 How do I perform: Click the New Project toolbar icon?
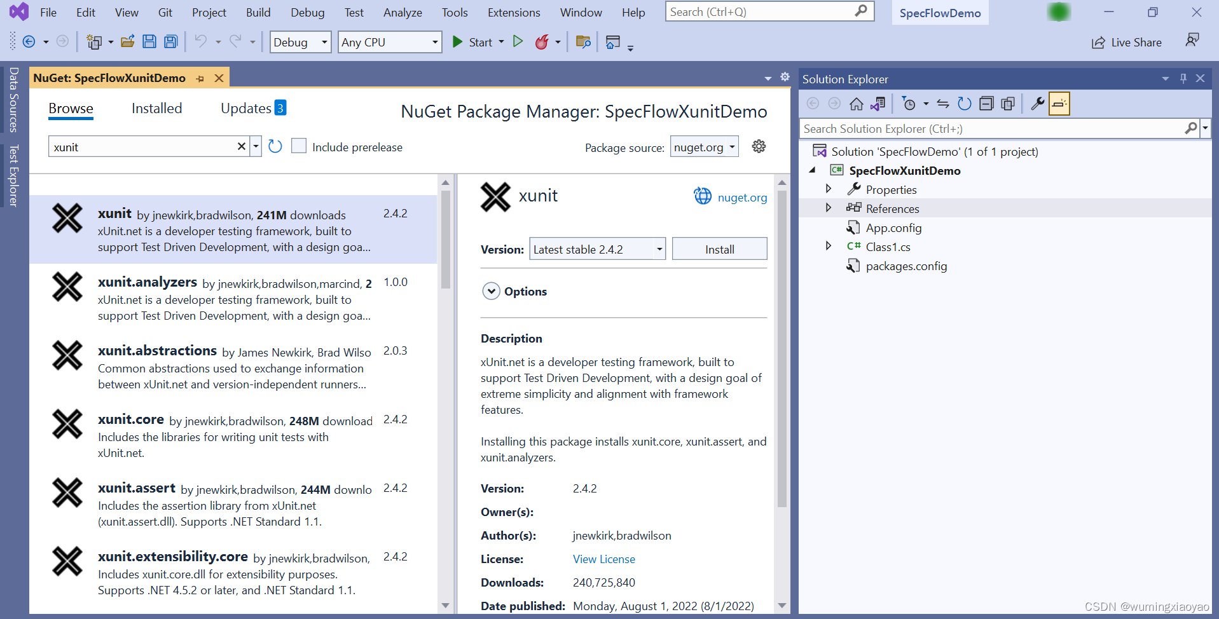click(x=94, y=42)
